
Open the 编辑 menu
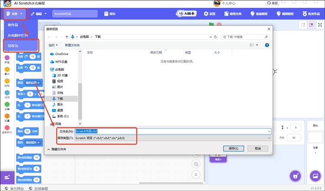(39, 14)
